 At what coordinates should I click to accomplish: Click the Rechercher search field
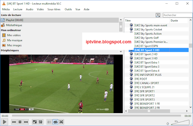pos(178,15)
